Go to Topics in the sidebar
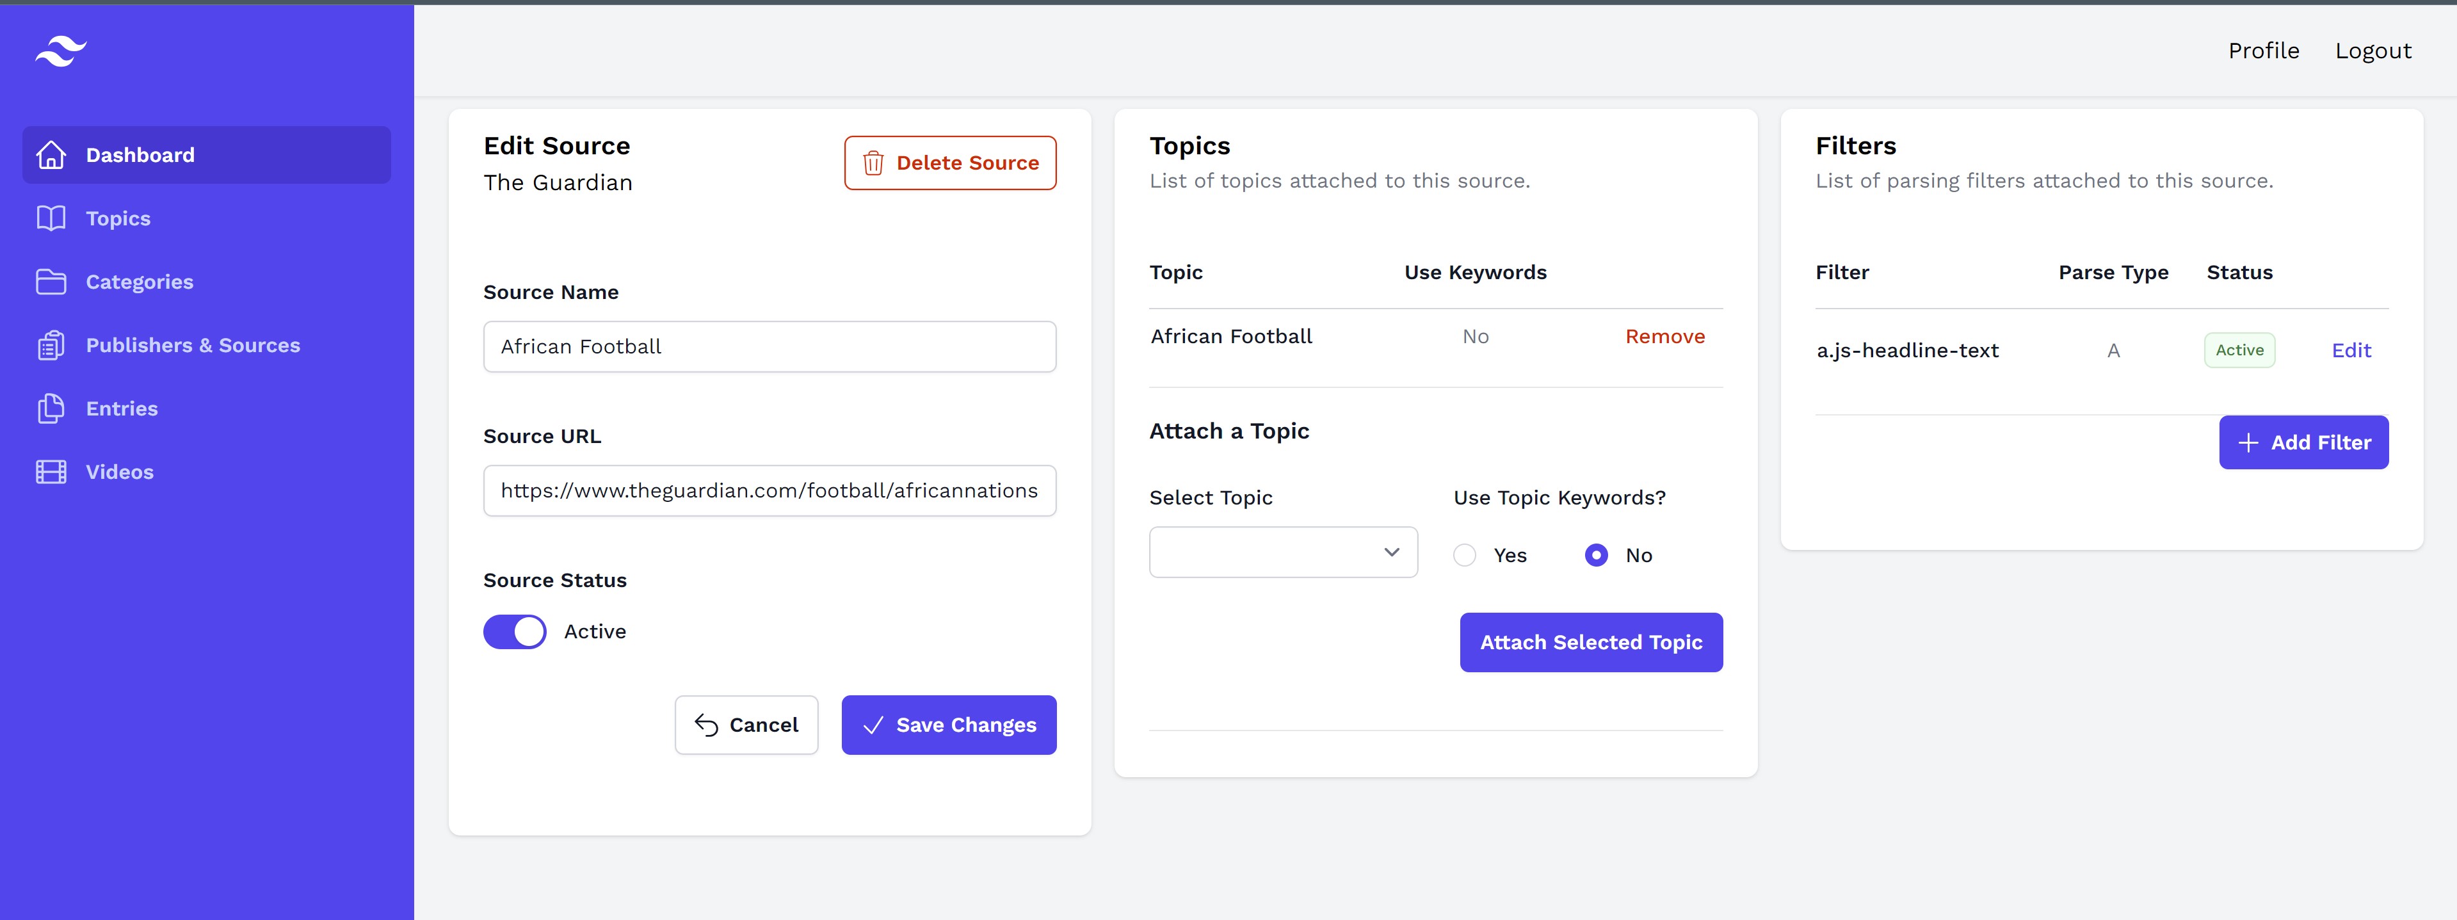 coord(207,218)
